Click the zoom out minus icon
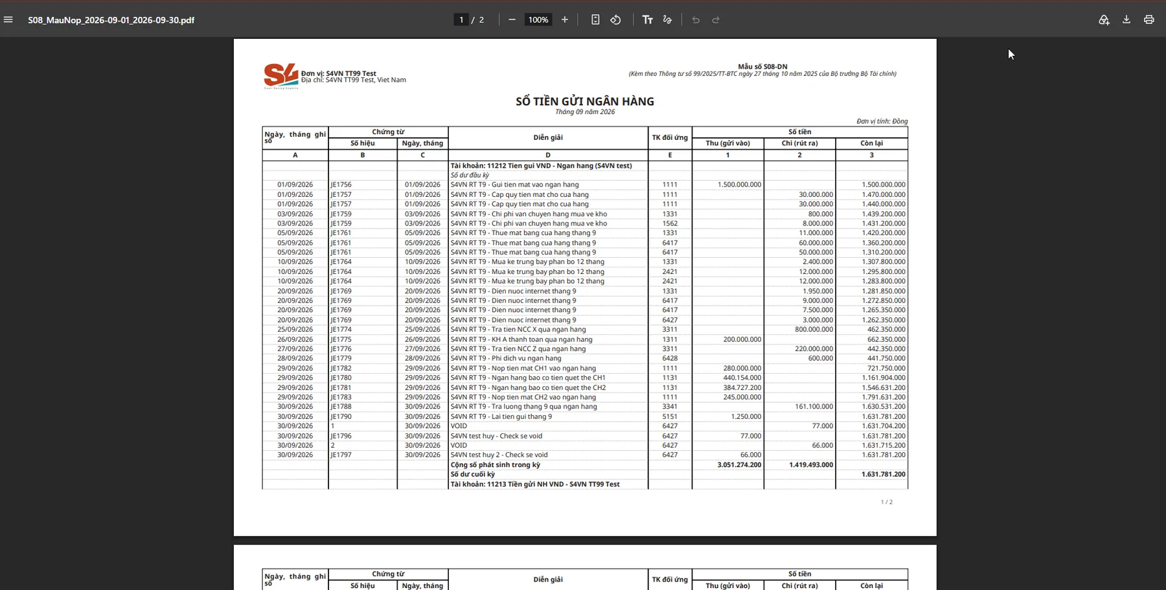This screenshot has width=1166, height=590. pos(512,20)
